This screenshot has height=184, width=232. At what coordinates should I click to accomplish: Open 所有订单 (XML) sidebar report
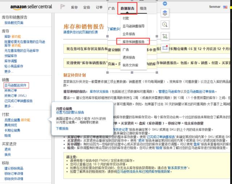click(16, 96)
